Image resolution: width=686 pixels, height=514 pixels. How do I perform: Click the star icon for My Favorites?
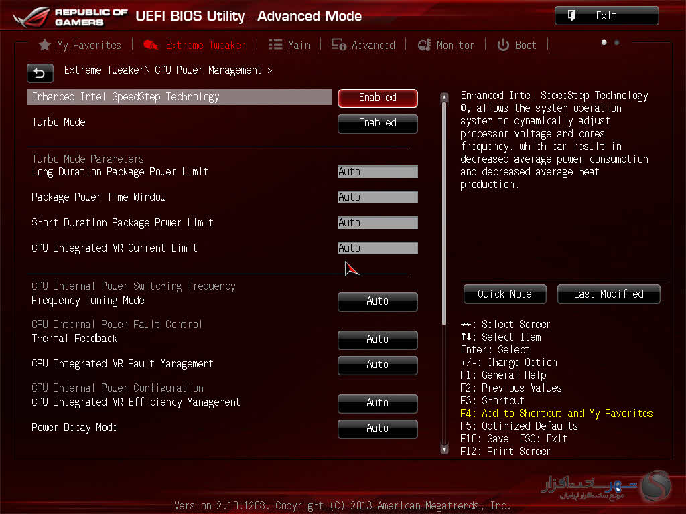[45, 45]
